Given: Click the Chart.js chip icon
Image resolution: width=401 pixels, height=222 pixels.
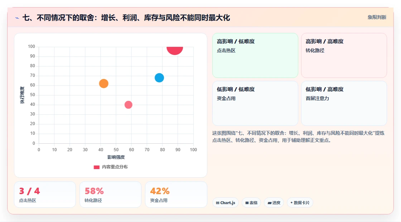Looking at the screenshot, I should pyautogui.click(x=218, y=203).
